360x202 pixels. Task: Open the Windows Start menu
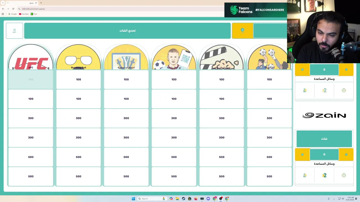pyautogui.click(x=133, y=199)
